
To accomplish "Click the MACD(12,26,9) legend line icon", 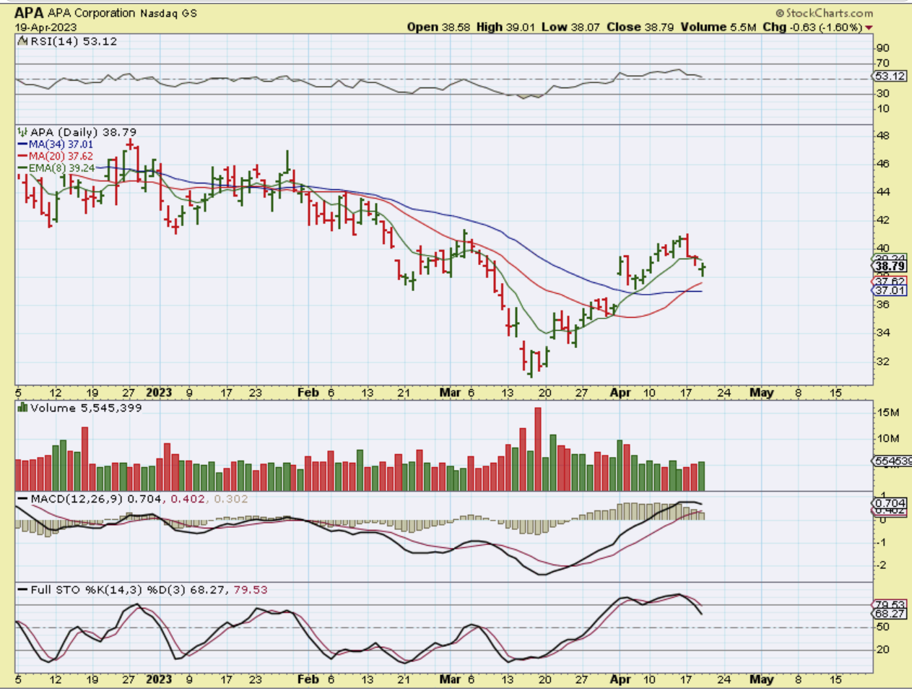I will point(22,499).
